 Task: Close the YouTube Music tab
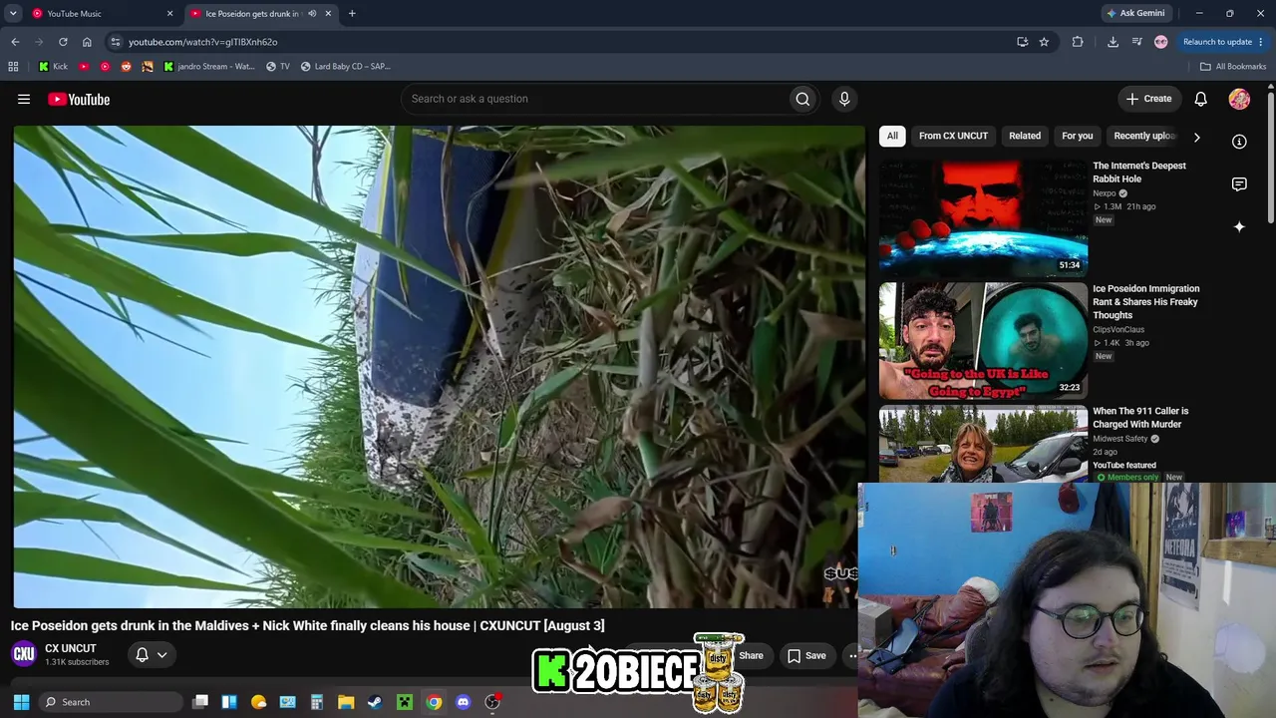(169, 14)
